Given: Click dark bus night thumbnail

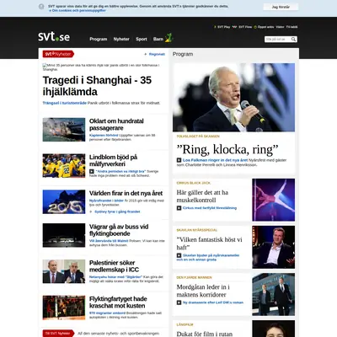Looking at the screenshot, I should (x=64, y=235).
